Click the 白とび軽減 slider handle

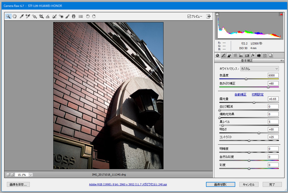coord(220,110)
